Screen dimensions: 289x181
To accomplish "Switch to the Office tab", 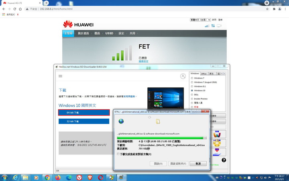I will click(x=204, y=74).
